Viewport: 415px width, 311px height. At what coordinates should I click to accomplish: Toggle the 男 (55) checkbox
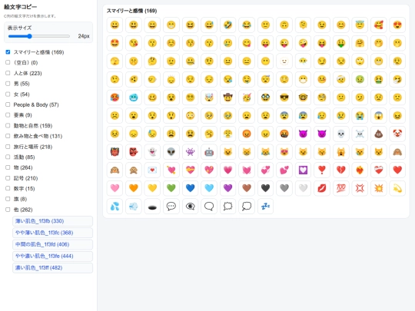tap(8, 84)
